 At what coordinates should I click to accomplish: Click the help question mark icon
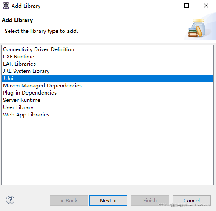click(10, 200)
